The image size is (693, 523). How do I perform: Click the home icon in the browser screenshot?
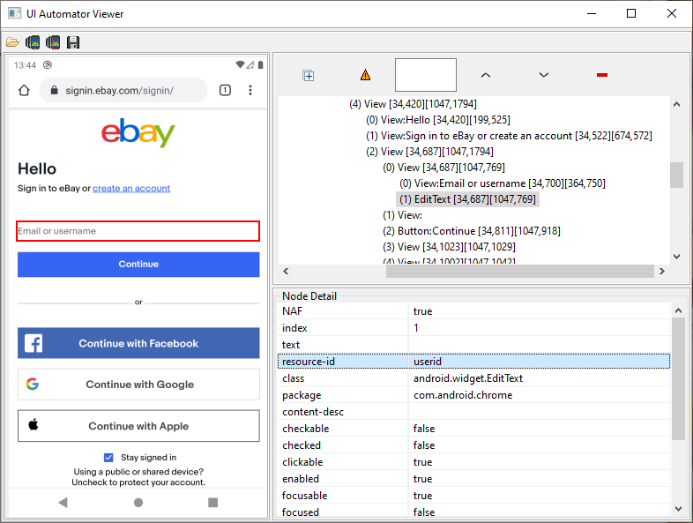point(25,90)
